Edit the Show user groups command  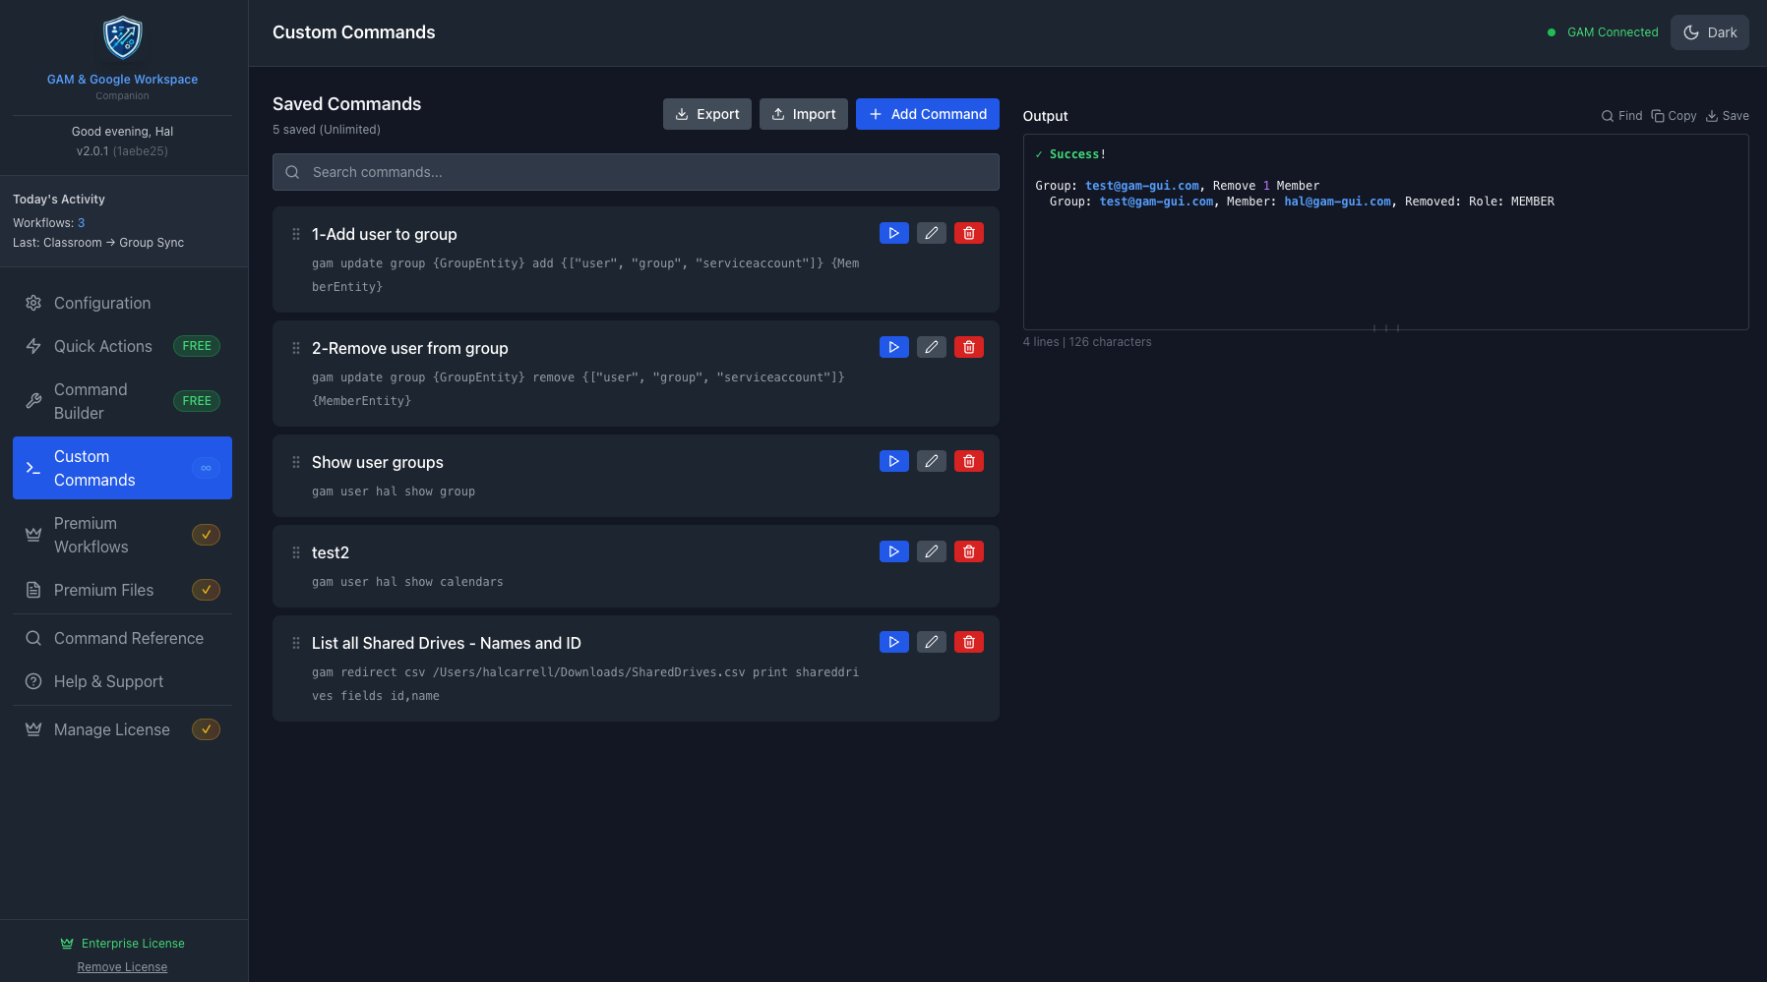931,461
